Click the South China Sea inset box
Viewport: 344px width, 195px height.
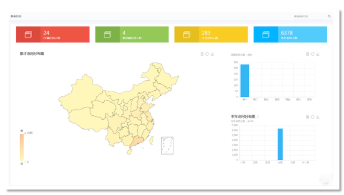point(167,146)
